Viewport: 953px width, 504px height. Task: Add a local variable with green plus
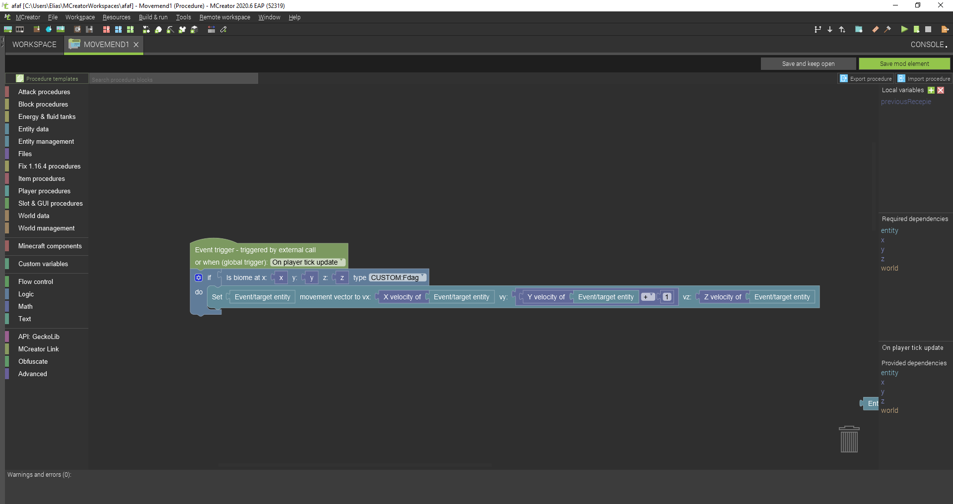point(931,90)
